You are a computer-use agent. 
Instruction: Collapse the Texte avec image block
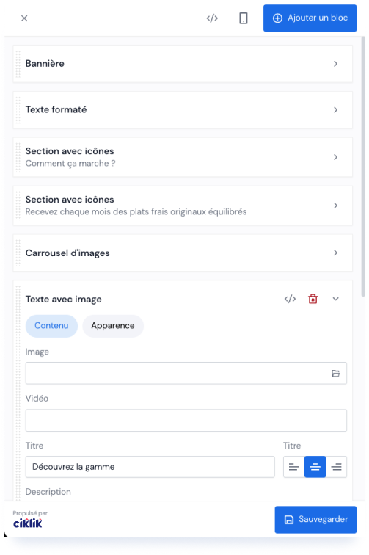[x=336, y=299]
